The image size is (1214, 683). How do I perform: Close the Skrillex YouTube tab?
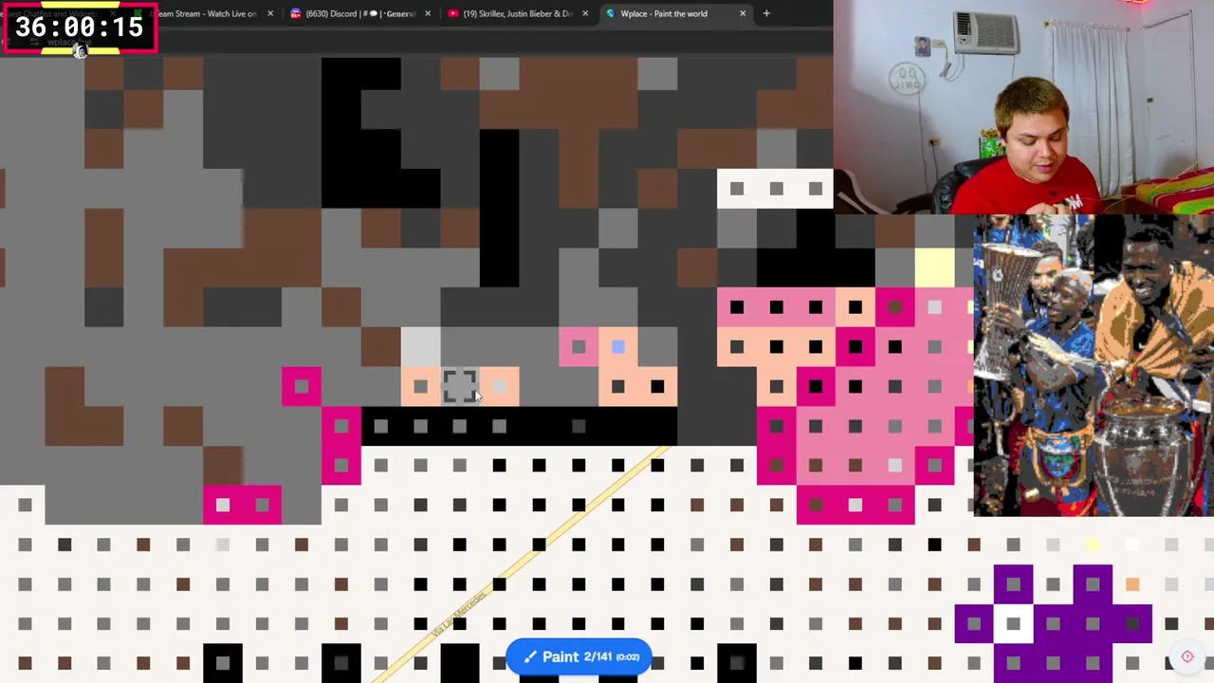(585, 13)
